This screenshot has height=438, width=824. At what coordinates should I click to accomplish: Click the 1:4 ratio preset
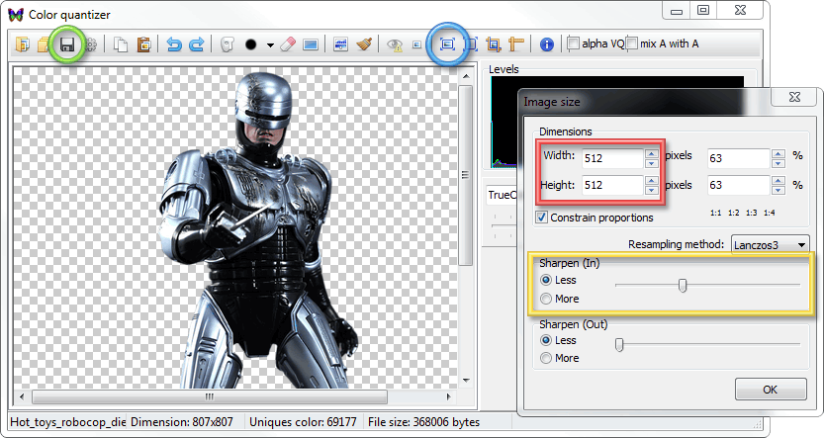coord(770,213)
